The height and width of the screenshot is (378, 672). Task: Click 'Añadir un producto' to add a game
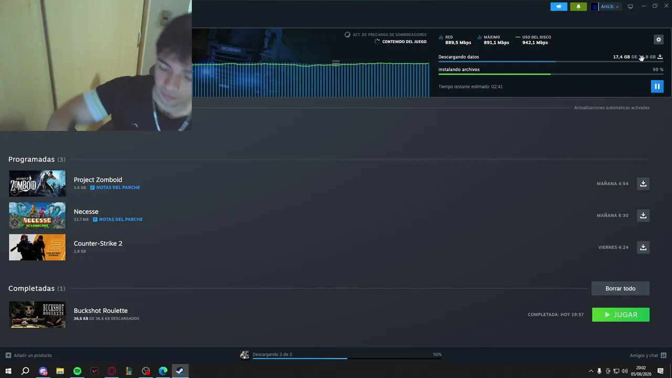point(29,355)
